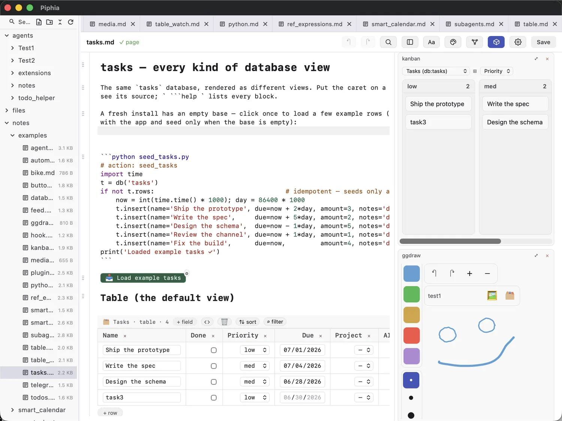Check Done for Ship the prototype
Viewport: 562px width, 421px height.
click(214, 350)
